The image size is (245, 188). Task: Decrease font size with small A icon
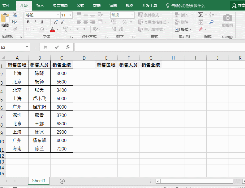(x=63, y=22)
